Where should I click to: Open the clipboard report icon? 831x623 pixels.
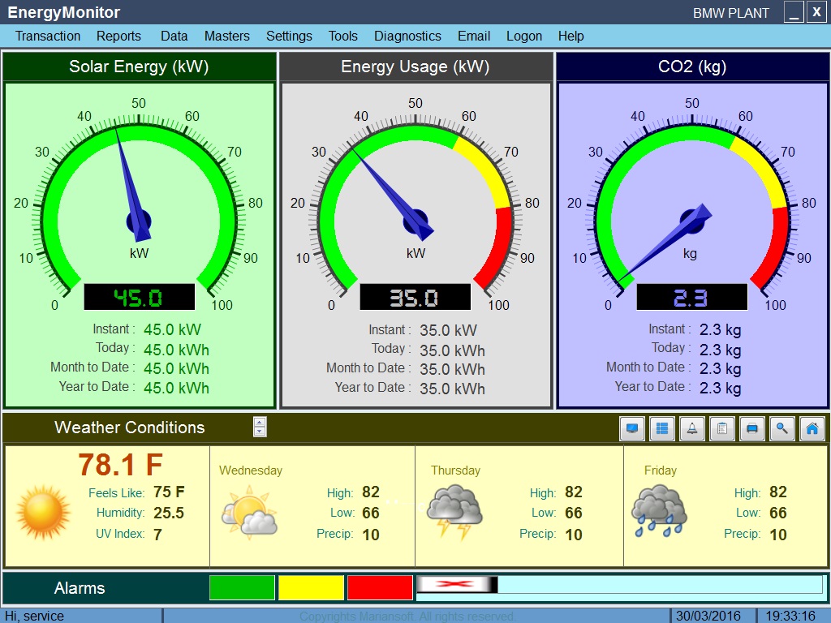(x=721, y=428)
